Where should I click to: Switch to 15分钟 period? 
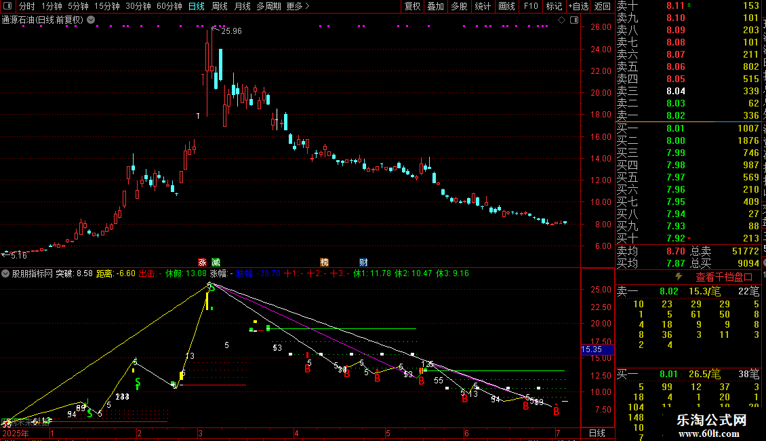click(107, 6)
